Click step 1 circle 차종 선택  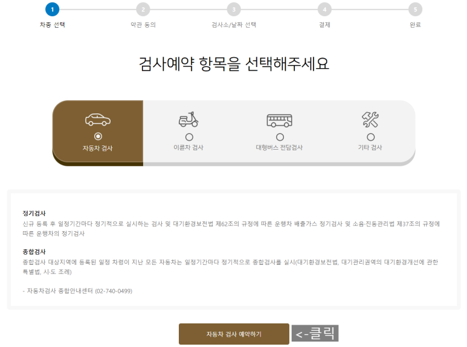(53, 10)
